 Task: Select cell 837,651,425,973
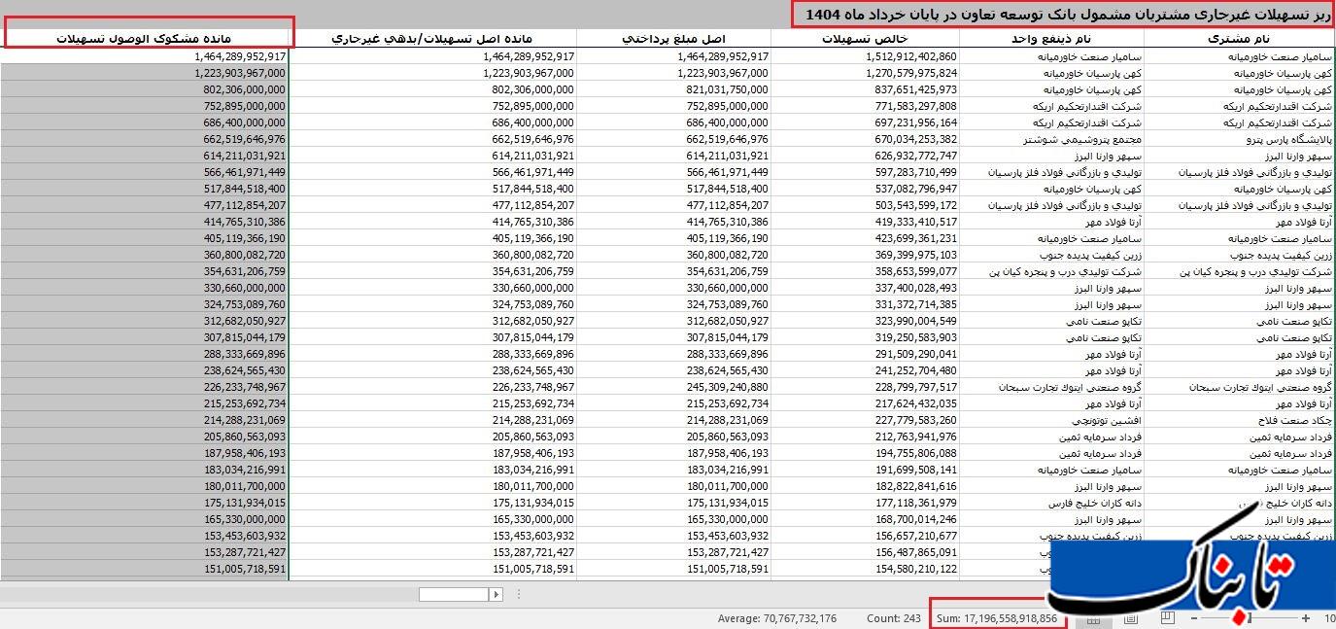[866, 89]
